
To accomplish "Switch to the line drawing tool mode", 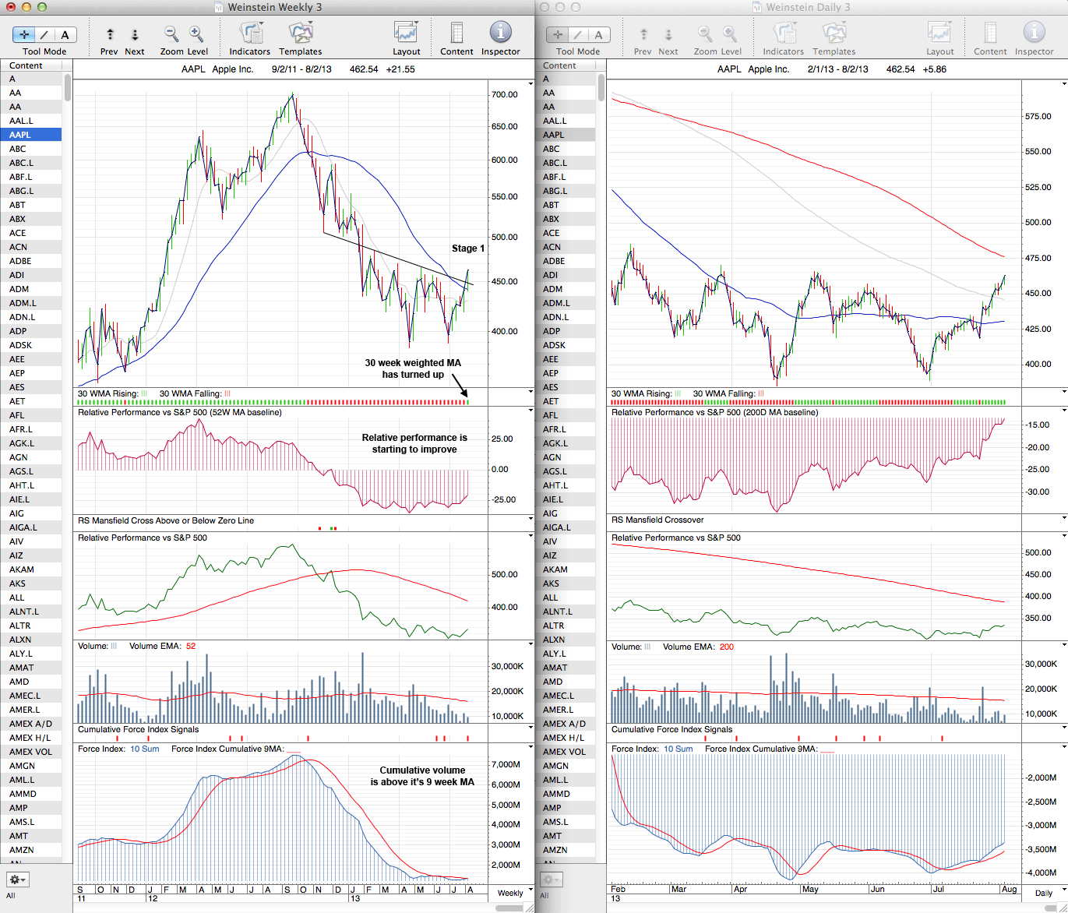I will 44,34.
